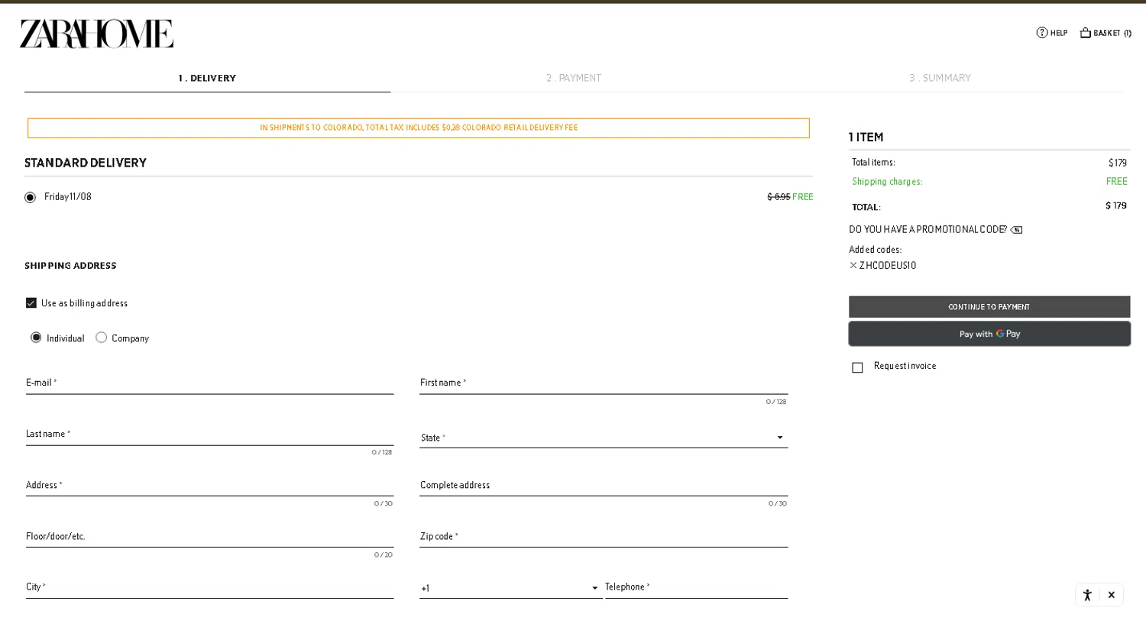The height and width of the screenshot is (627, 1146).
Task: Open the shopping basket icon
Action: tap(1085, 33)
